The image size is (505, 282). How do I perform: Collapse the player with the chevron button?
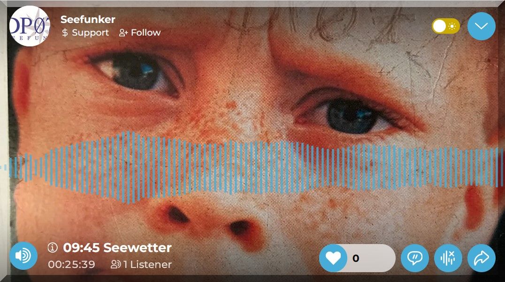pos(482,26)
